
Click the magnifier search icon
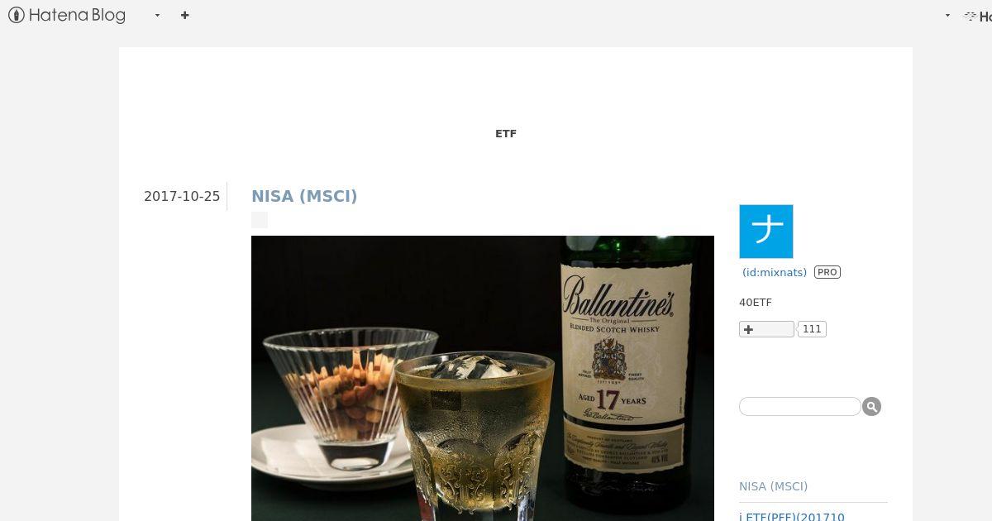[x=872, y=406]
